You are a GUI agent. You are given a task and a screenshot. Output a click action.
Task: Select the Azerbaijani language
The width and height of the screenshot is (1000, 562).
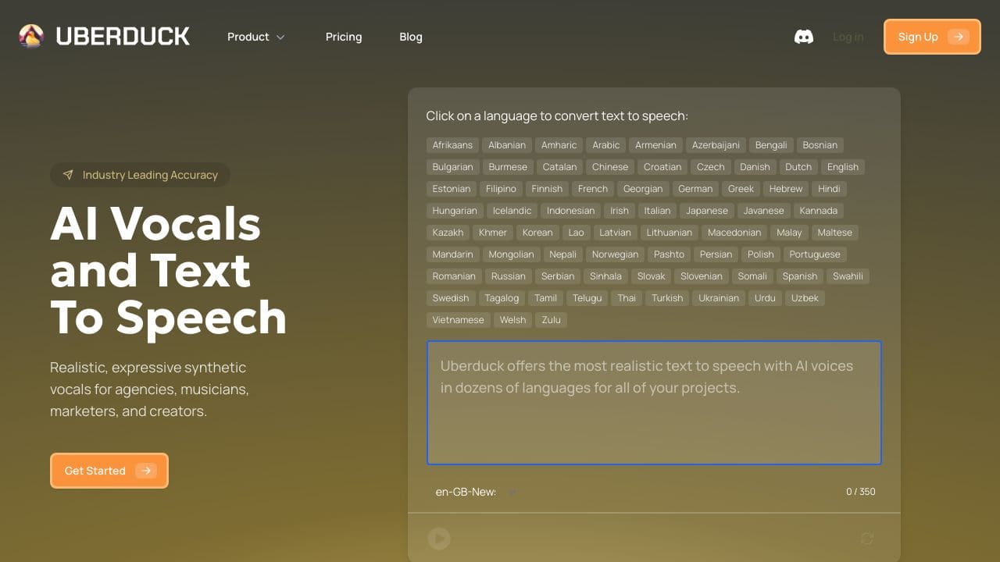(716, 145)
